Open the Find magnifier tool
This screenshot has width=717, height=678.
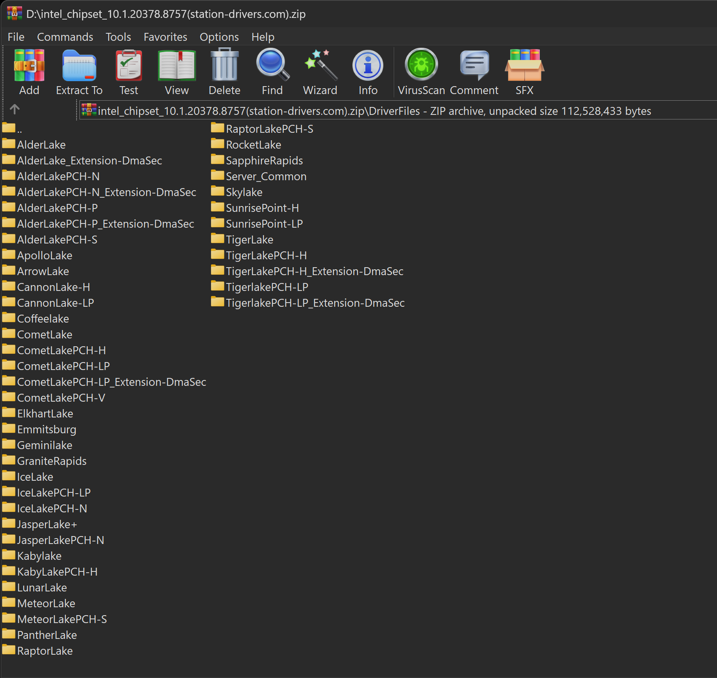(x=272, y=72)
